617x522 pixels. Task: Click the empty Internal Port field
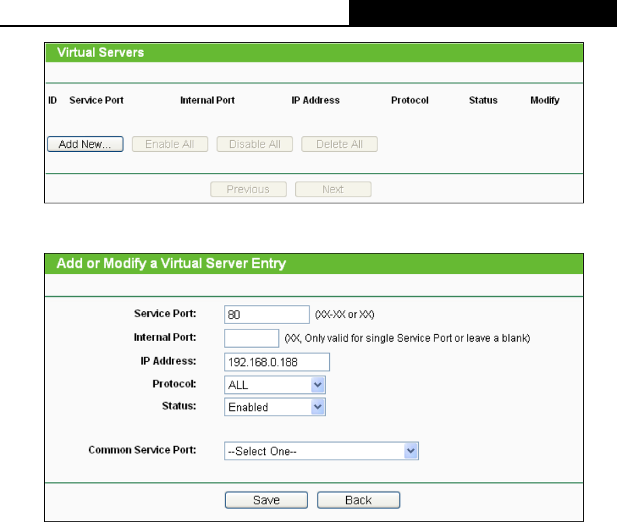(251, 338)
